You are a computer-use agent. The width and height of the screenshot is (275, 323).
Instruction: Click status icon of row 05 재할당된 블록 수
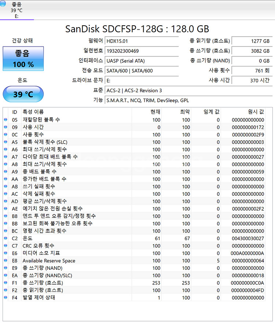point(5,120)
